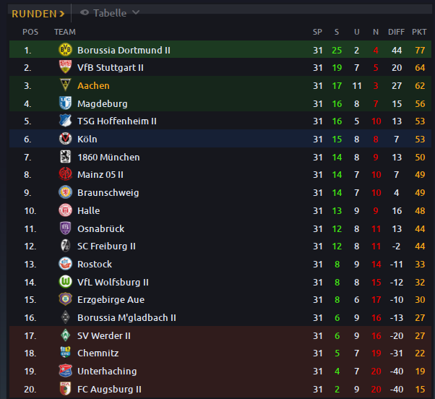The height and width of the screenshot is (399, 435).
Task: Click the 1860 München crest icon
Action: click(x=66, y=157)
